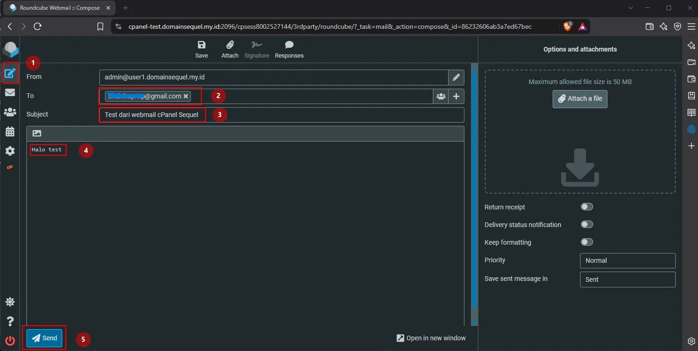Open Save sent message in dropdown
The height and width of the screenshot is (351, 698).
coord(627,279)
